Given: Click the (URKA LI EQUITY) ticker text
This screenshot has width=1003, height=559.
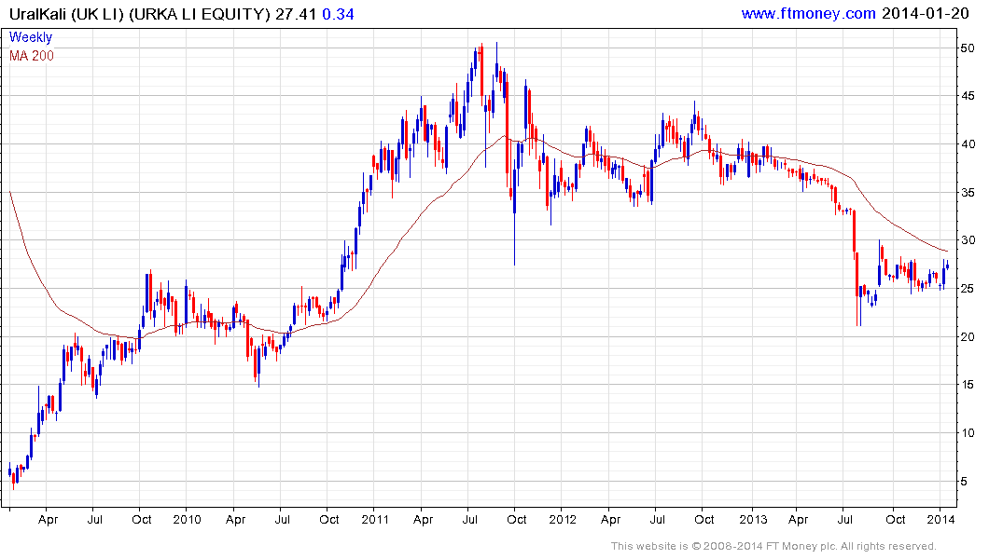Looking at the screenshot, I should point(200,14).
